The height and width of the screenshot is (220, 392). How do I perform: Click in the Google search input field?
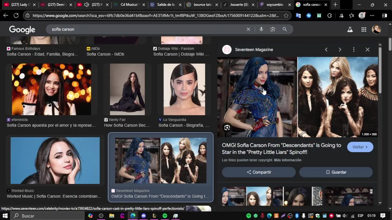click(x=147, y=29)
